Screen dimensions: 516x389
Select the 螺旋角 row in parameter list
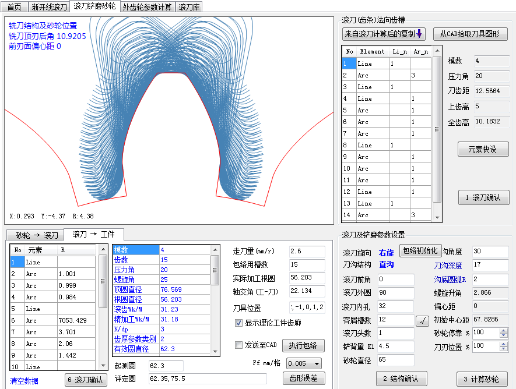[162, 280]
